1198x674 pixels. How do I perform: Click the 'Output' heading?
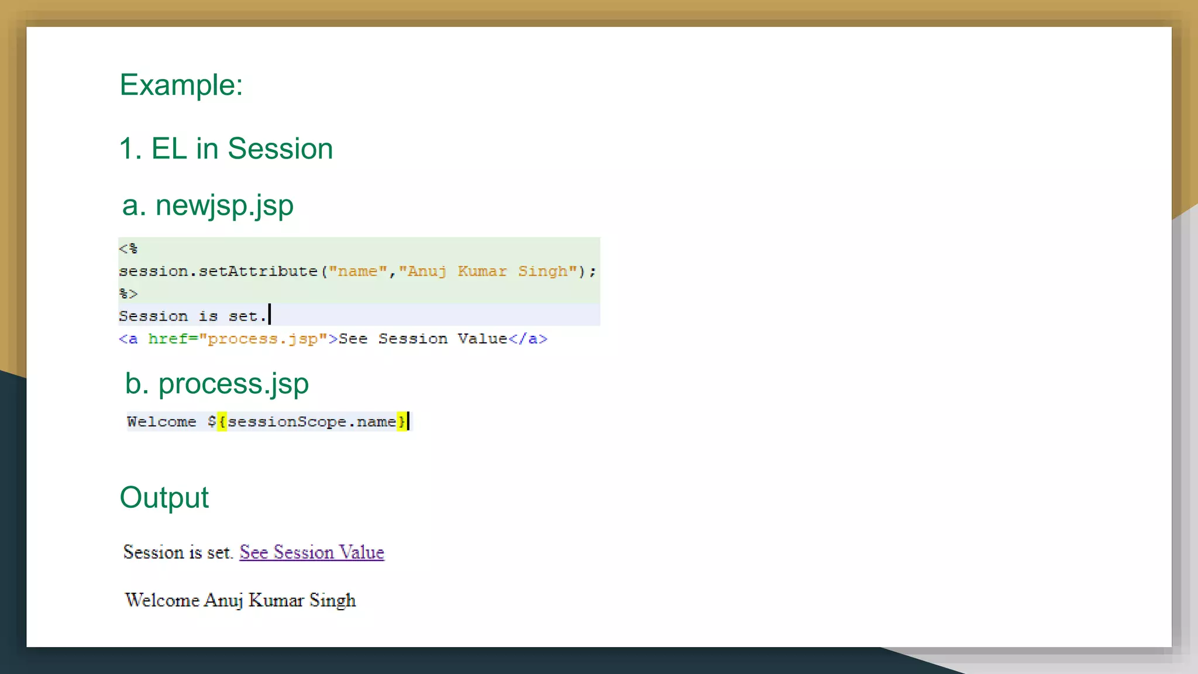point(164,498)
